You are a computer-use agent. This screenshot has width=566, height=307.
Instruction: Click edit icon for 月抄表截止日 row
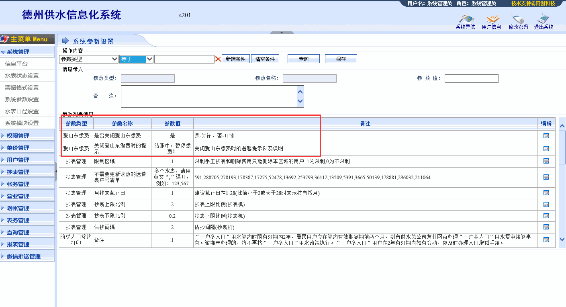pos(546,193)
